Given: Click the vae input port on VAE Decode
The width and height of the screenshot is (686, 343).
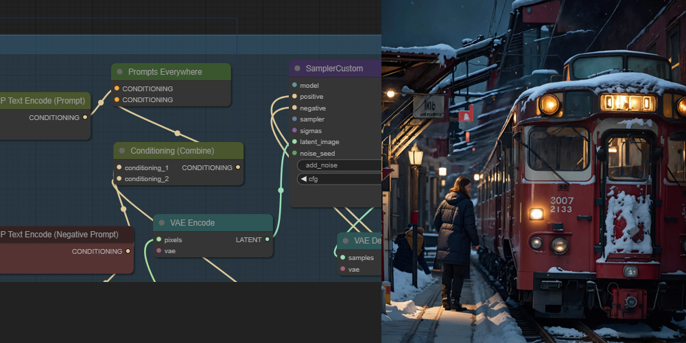Looking at the screenshot, I should click(342, 269).
